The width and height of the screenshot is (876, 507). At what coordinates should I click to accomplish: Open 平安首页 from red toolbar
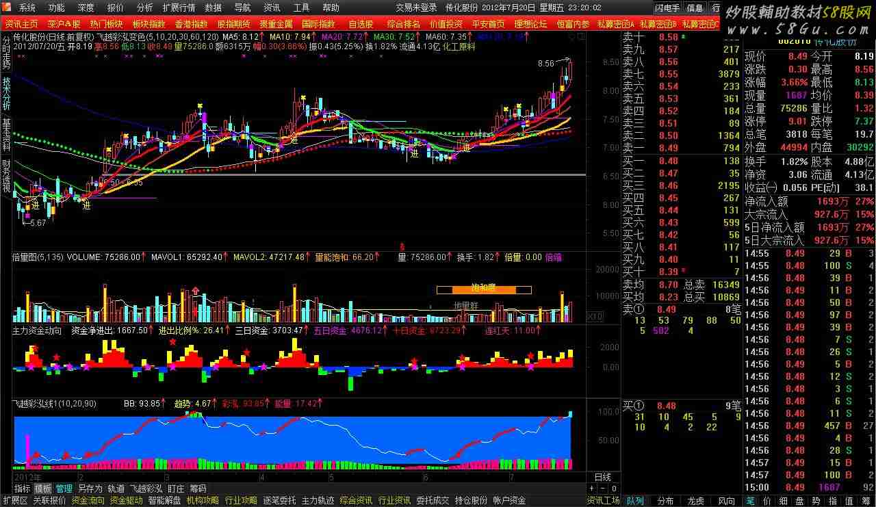click(488, 24)
